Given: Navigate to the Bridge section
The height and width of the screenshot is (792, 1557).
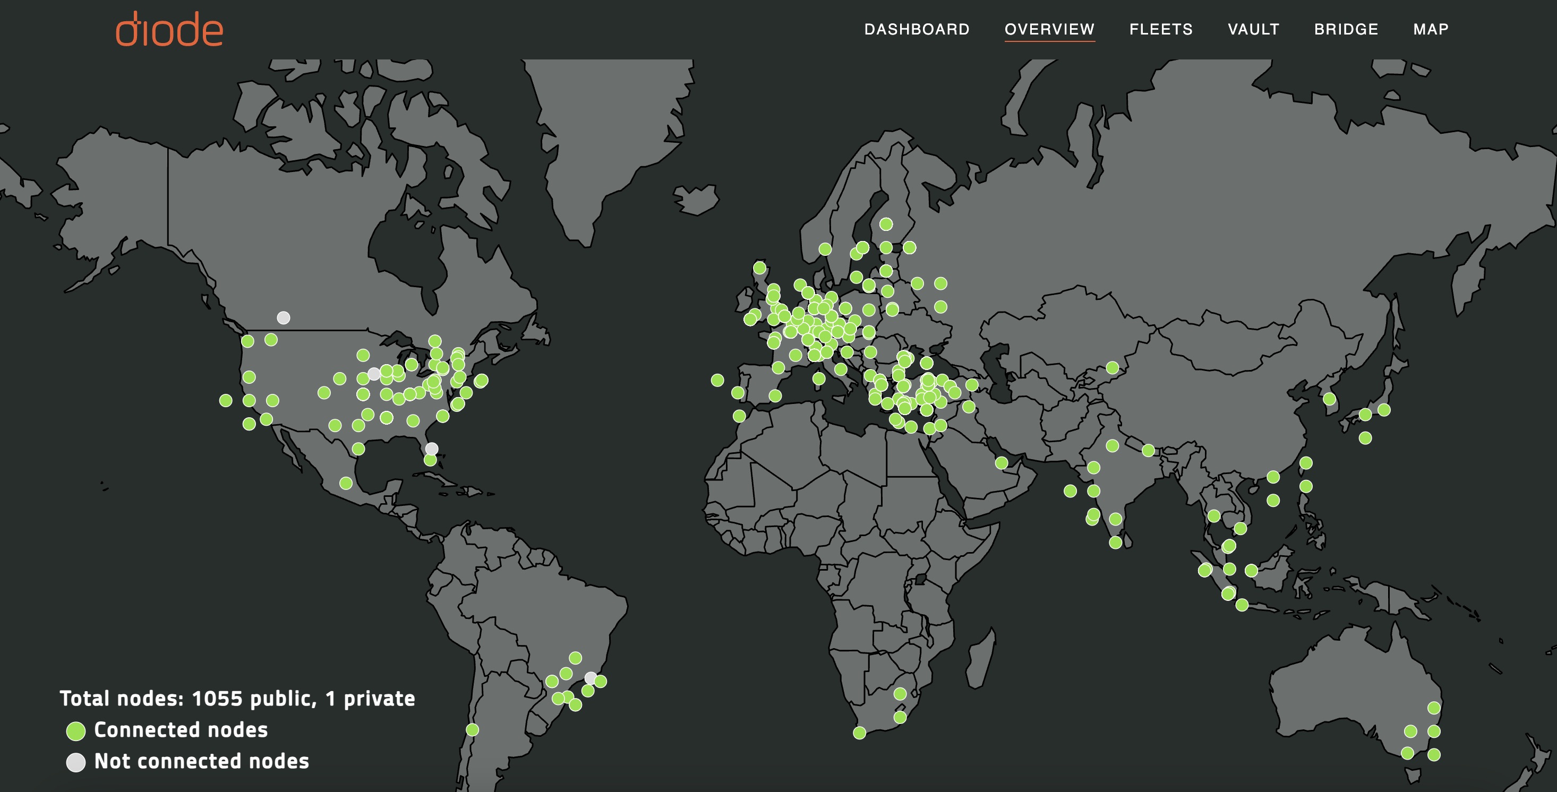Looking at the screenshot, I should 1346,29.
